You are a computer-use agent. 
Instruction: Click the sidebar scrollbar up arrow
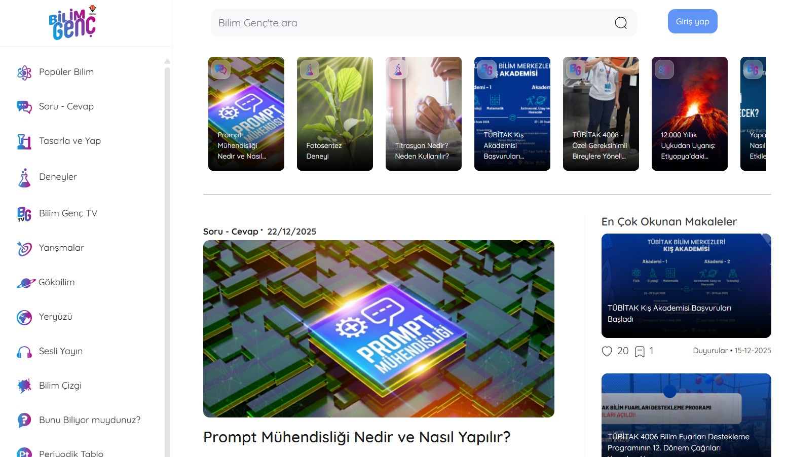(167, 61)
